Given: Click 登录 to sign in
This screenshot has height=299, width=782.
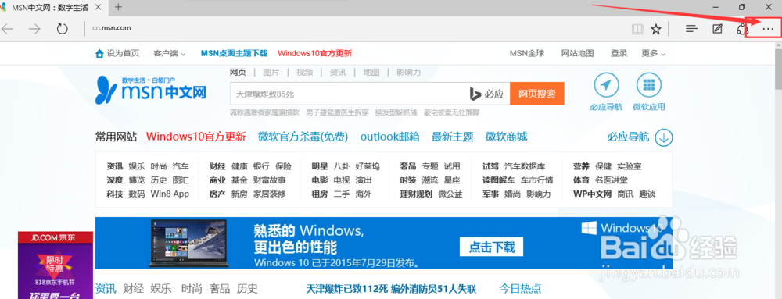Looking at the screenshot, I should pyautogui.click(x=619, y=53).
